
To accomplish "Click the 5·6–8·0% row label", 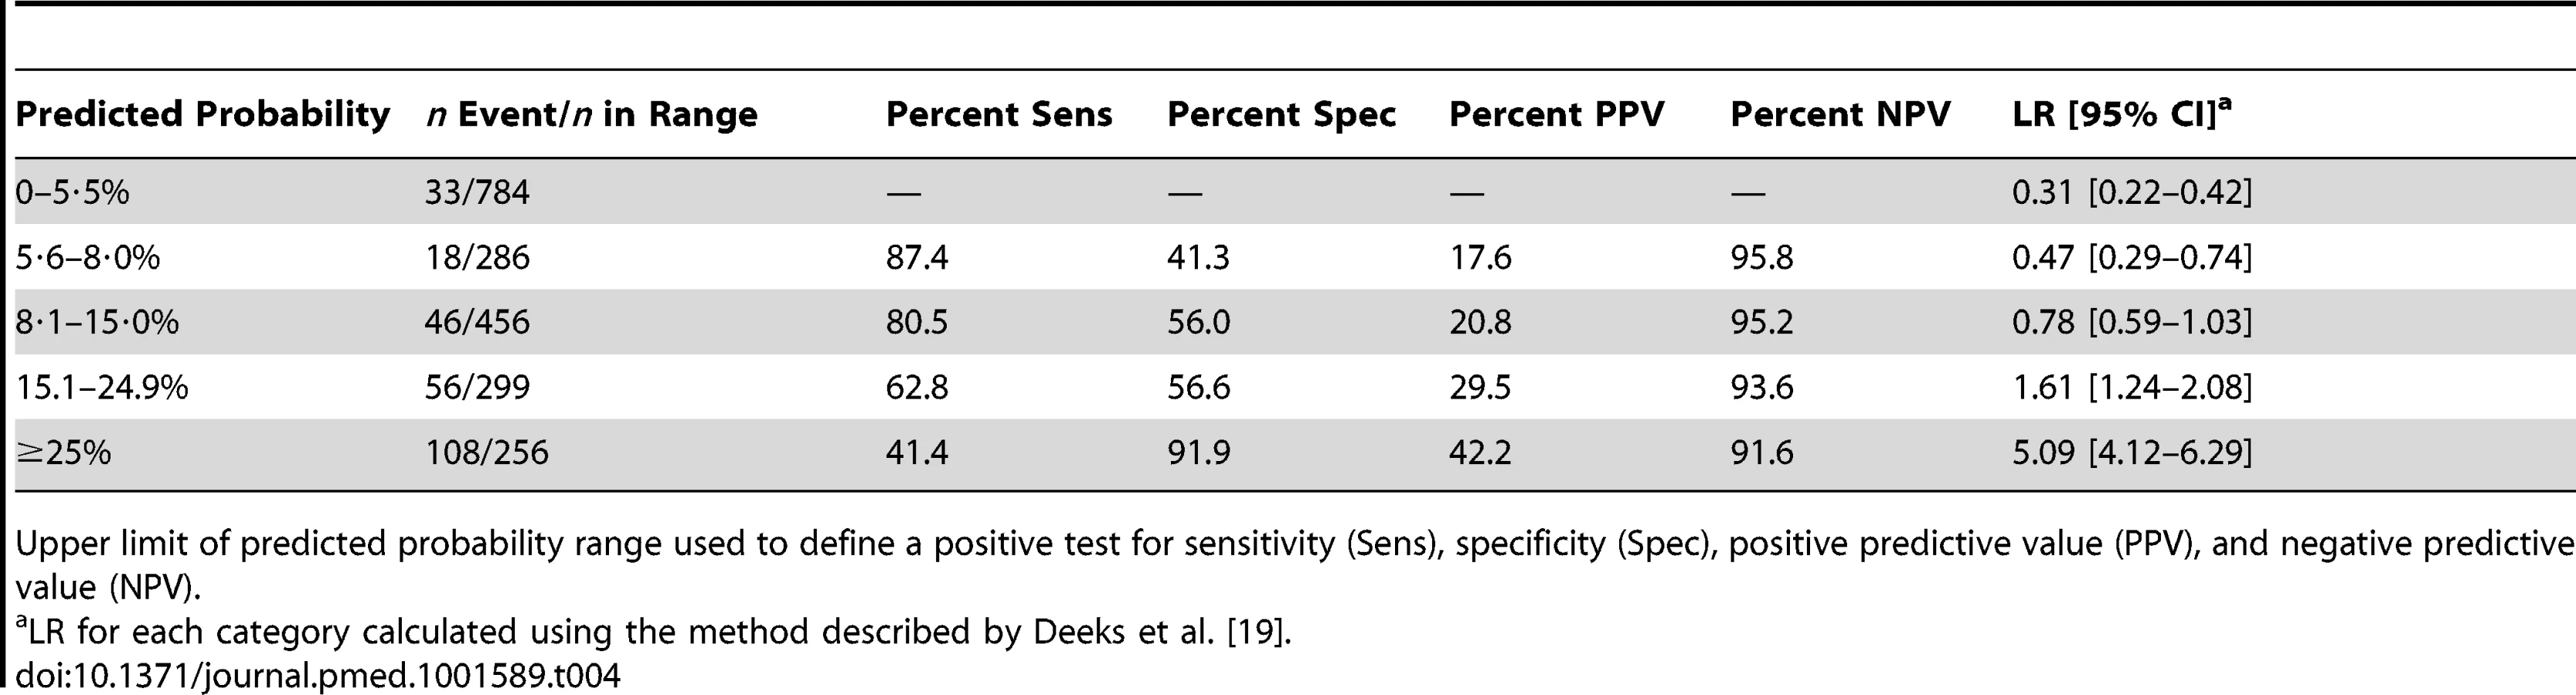I will (87, 258).
